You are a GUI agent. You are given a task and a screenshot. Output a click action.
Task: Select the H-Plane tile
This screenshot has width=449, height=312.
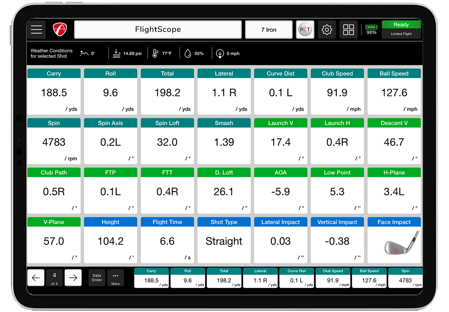tap(394, 191)
